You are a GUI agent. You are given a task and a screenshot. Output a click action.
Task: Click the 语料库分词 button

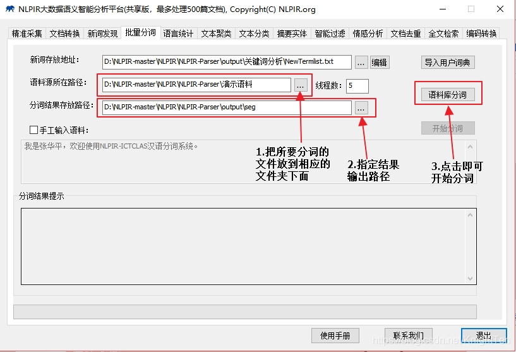click(448, 95)
